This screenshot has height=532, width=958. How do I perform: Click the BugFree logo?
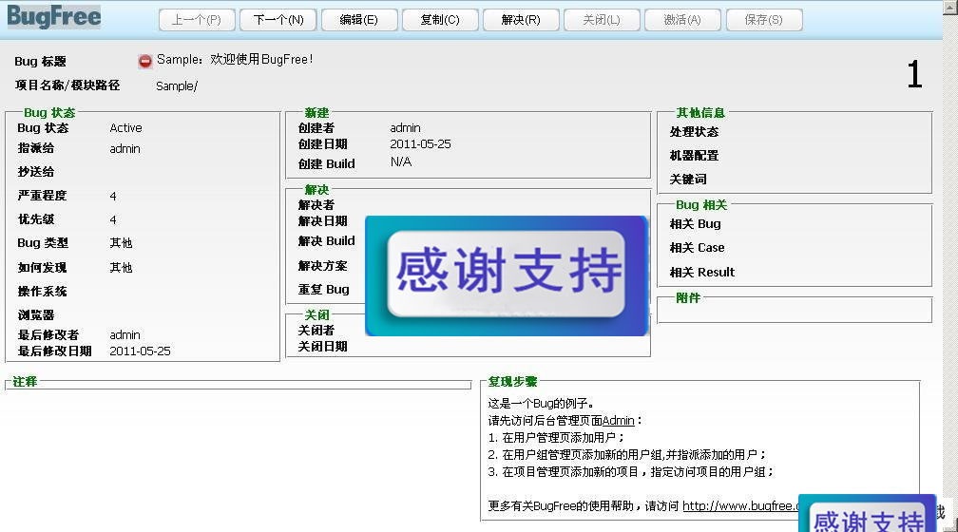[54, 16]
